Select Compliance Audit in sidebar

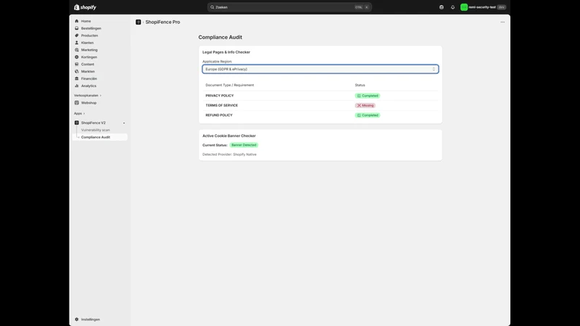96,137
